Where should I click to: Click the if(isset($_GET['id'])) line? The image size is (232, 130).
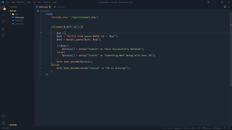[67, 27]
